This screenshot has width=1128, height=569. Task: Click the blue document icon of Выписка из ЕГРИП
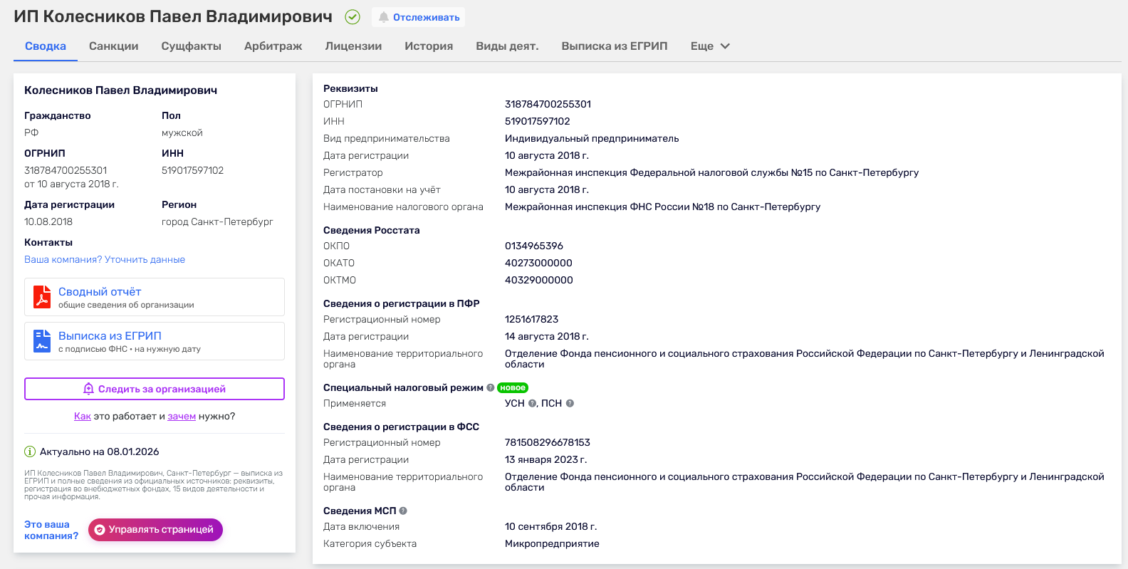coord(42,341)
